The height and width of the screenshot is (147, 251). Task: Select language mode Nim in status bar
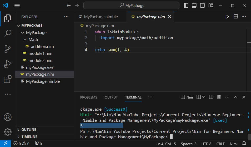point(233,144)
